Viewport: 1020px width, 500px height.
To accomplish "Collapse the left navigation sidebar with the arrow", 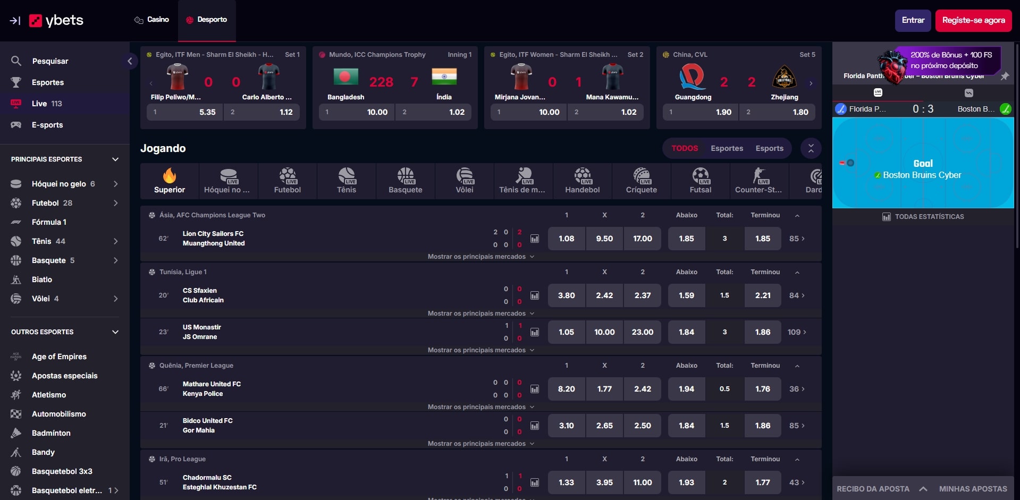I will click(129, 61).
